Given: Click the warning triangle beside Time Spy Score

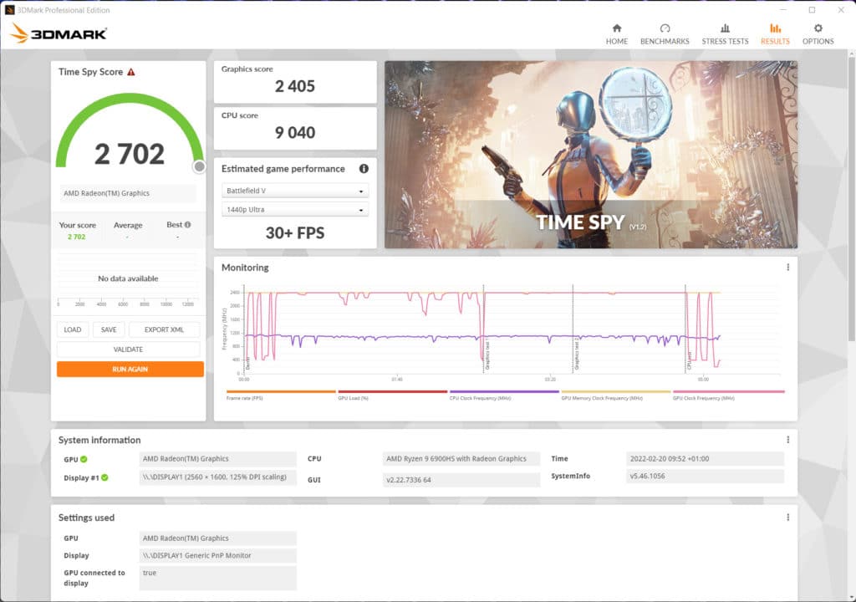Looking at the screenshot, I should tap(131, 72).
